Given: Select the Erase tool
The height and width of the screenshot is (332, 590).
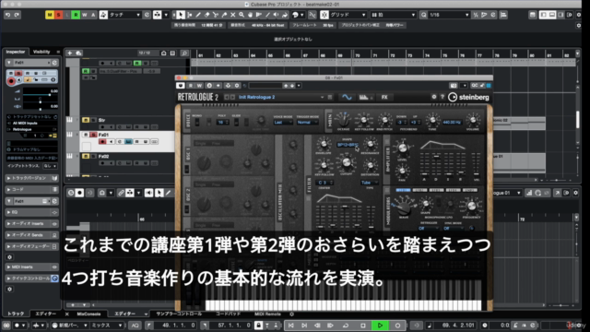Looking at the screenshot, I should click(x=206, y=15).
